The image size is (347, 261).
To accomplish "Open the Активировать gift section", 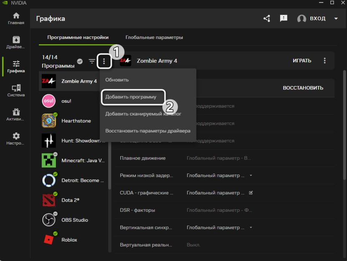I will (x=16, y=114).
